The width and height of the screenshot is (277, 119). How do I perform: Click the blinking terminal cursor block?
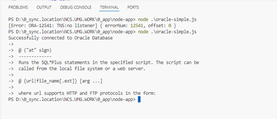(139, 100)
